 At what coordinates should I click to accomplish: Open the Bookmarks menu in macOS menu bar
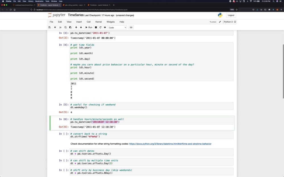click(x=39, y=1)
